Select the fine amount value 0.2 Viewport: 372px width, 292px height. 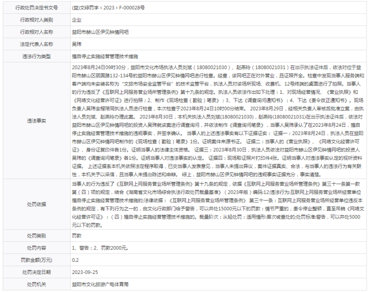(x=76, y=260)
